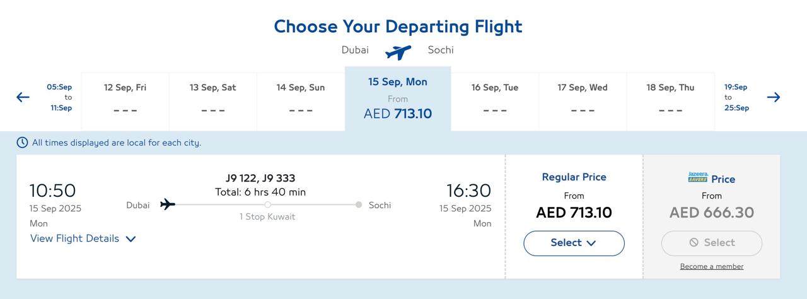Go to previous week with left arrow
This screenshot has height=299, width=807.
pos(23,97)
